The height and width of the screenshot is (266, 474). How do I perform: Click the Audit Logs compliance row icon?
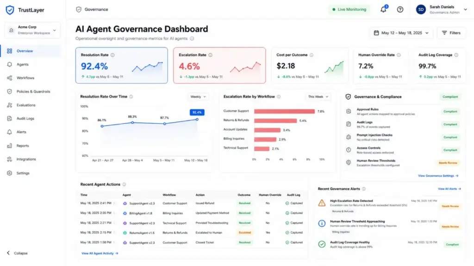[349, 124]
